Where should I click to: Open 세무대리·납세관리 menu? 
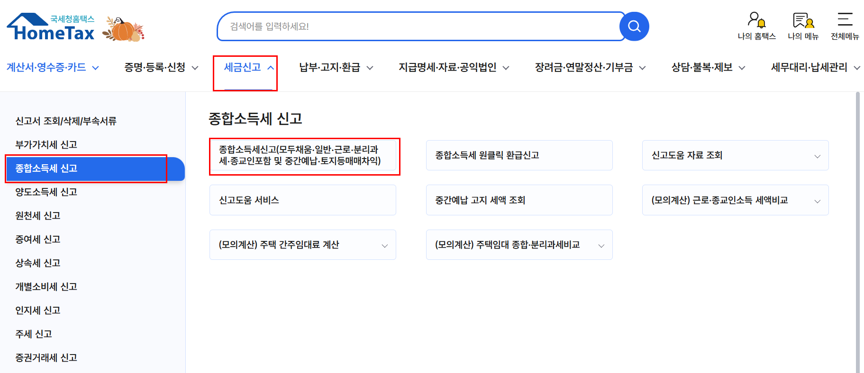(815, 67)
